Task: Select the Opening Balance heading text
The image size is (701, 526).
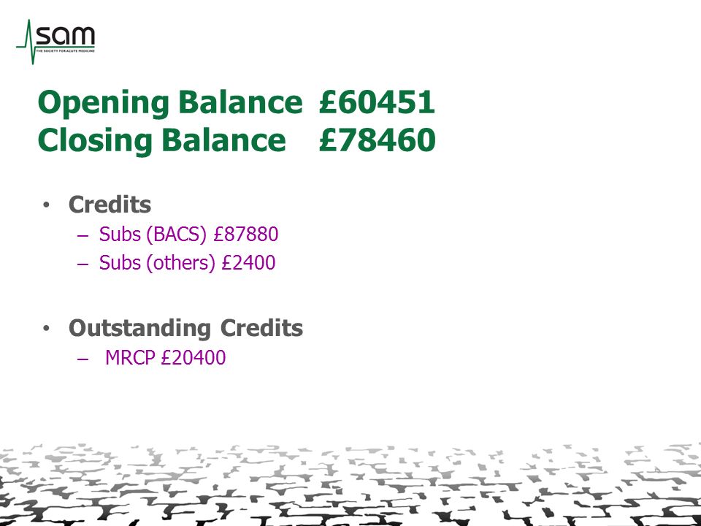Action: pyautogui.click(x=170, y=104)
